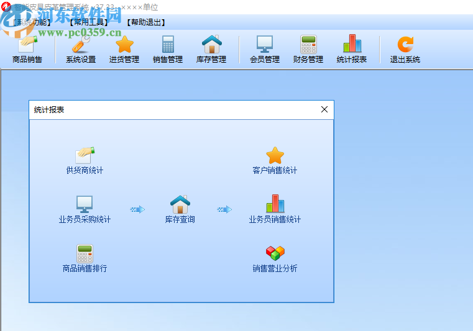Click the 系统设置 wrench icon
The image size is (473, 331).
(x=81, y=45)
